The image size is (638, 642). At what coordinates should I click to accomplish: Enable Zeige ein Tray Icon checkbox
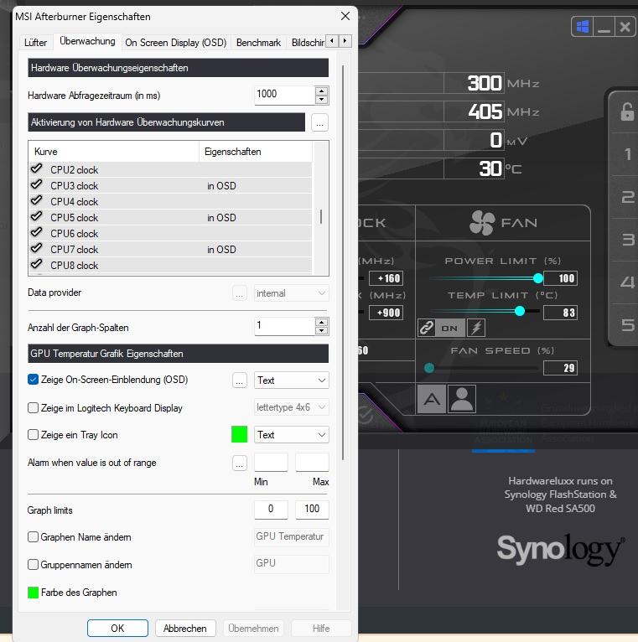point(34,434)
